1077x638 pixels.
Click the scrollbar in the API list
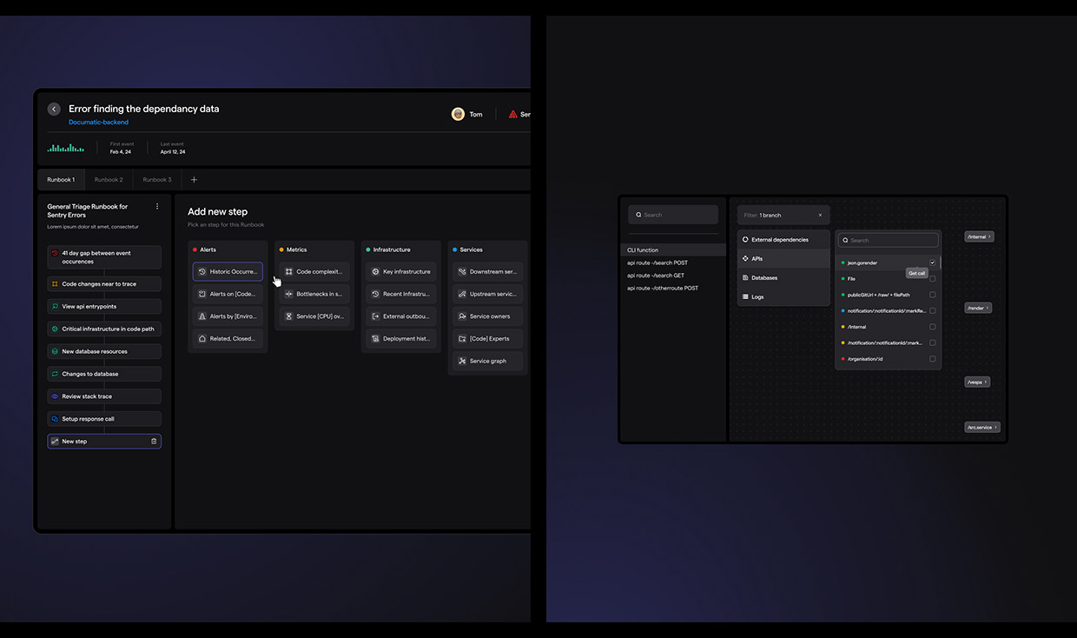pyautogui.click(x=940, y=263)
